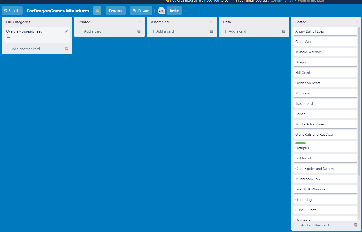Open the Hill Giant card

click(x=325, y=73)
